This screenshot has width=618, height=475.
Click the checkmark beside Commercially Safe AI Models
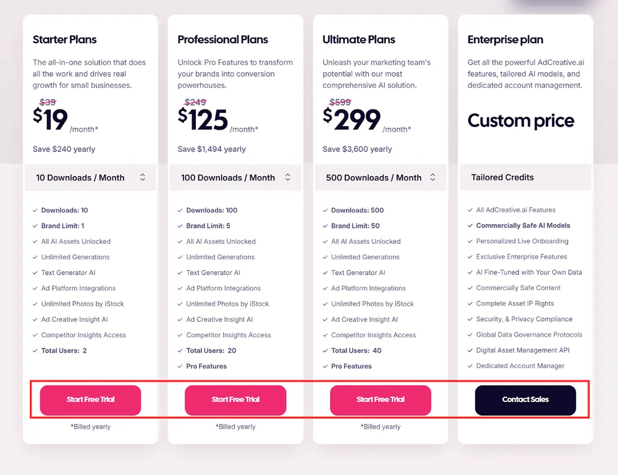pyautogui.click(x=470, y=225)
